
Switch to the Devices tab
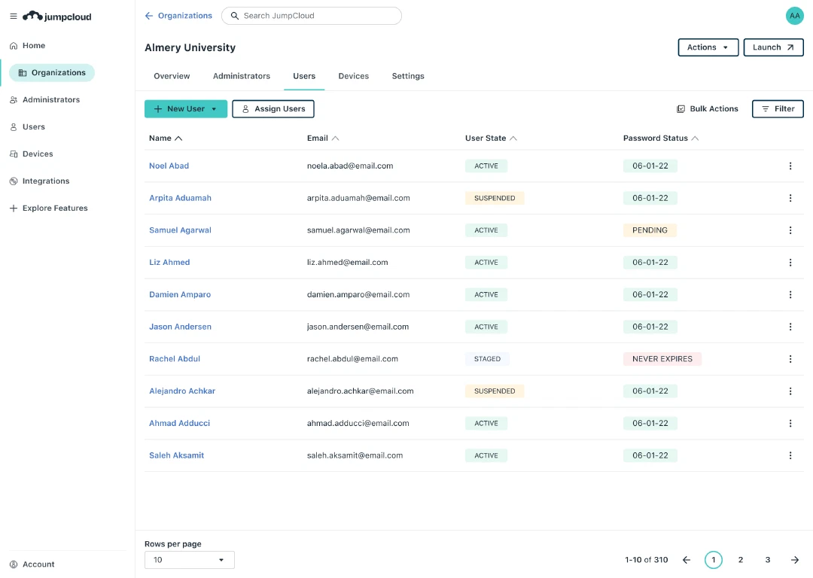coord(354,76)
